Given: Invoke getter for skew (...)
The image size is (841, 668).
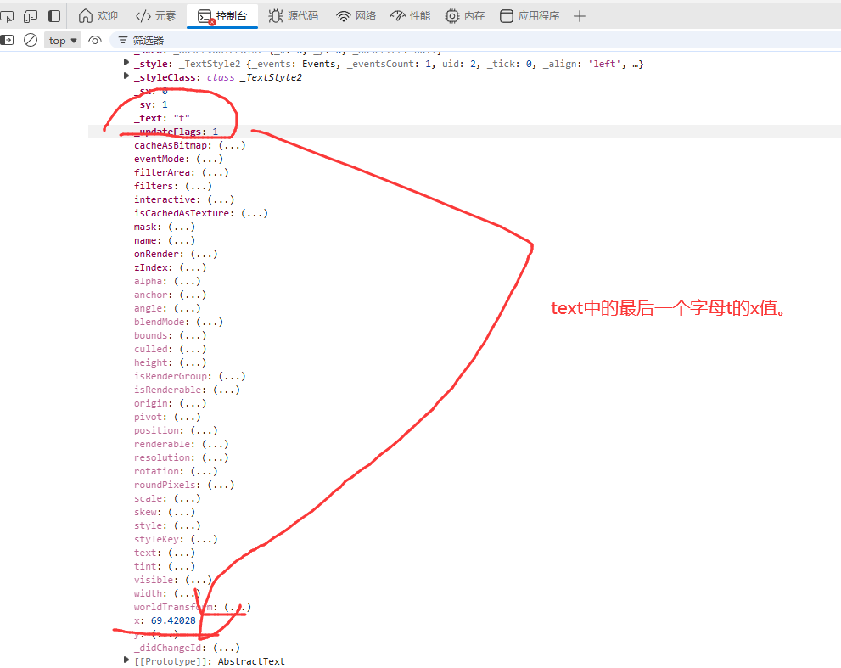Looking at the screenshot, I should pyautogui.click(x=182, y=512).
